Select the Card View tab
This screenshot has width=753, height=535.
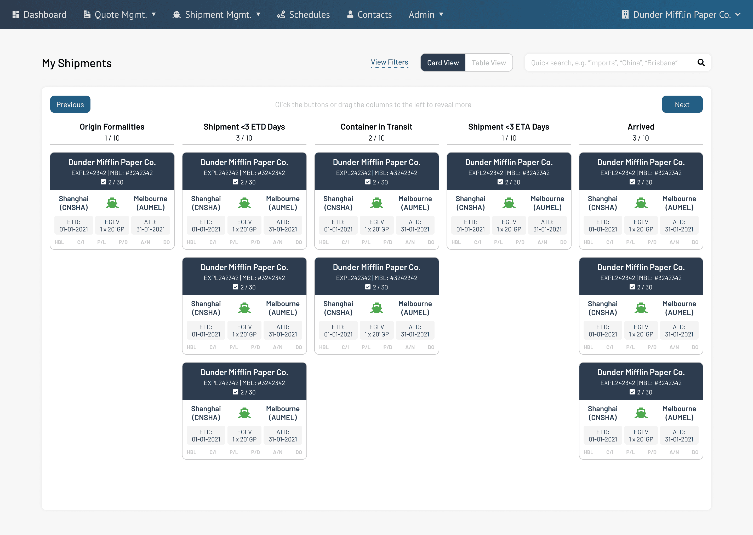pyautogui.click(x=443, y=63)
